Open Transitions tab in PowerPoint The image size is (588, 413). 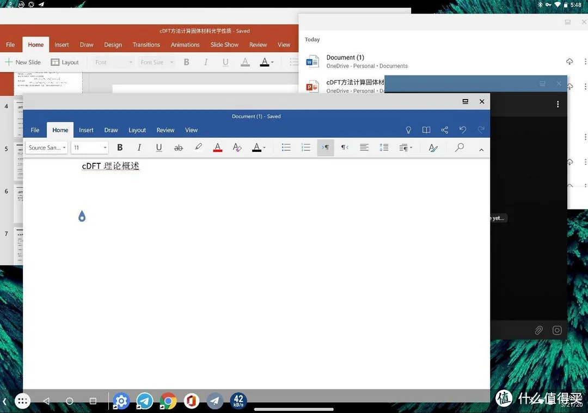146,45
